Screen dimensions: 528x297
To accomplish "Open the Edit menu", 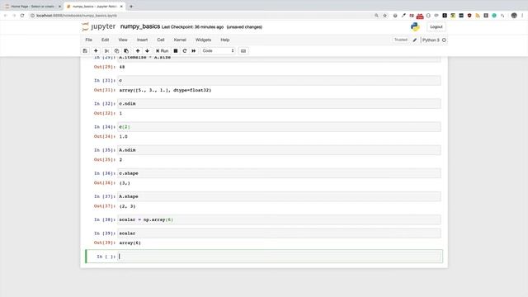I will pyautogui.click(x=105, y=40).
